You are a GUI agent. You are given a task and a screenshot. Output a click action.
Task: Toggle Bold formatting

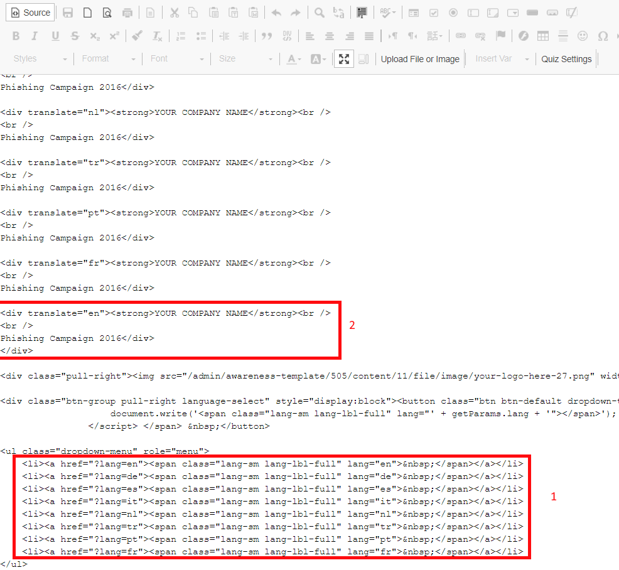(x=16, y=36)
